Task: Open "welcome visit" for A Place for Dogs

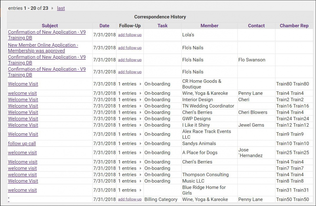Action: tap(22, 153)
